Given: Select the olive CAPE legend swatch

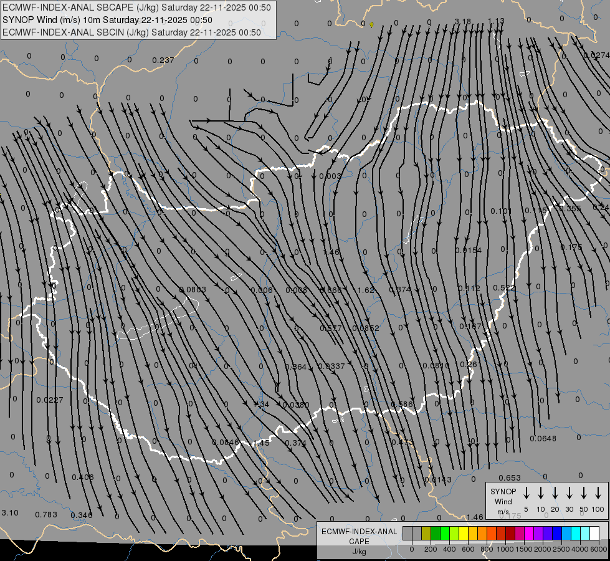Looking at the screenshot, I should coord(426,534).
